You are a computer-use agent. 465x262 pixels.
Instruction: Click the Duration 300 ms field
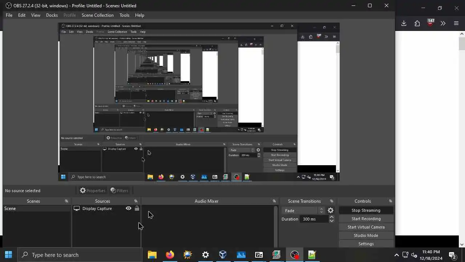(315, 219)
